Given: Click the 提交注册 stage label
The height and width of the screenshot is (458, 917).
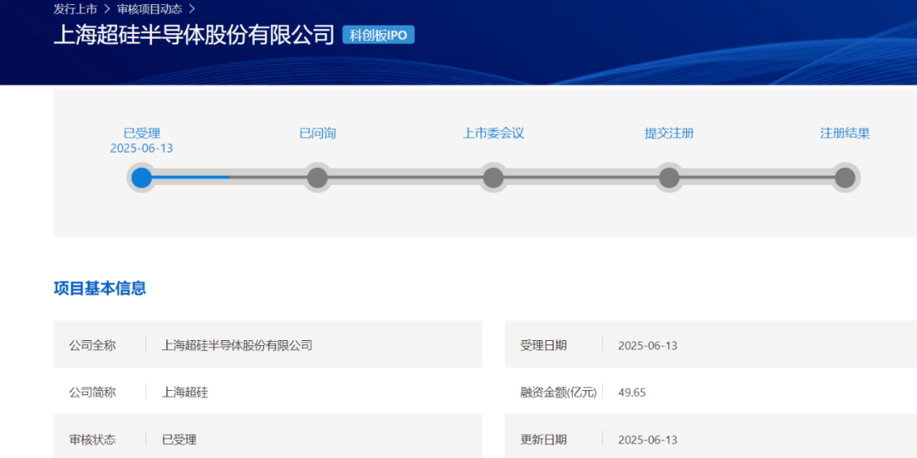Looking at the screenshot, I should tap(669, 133).
